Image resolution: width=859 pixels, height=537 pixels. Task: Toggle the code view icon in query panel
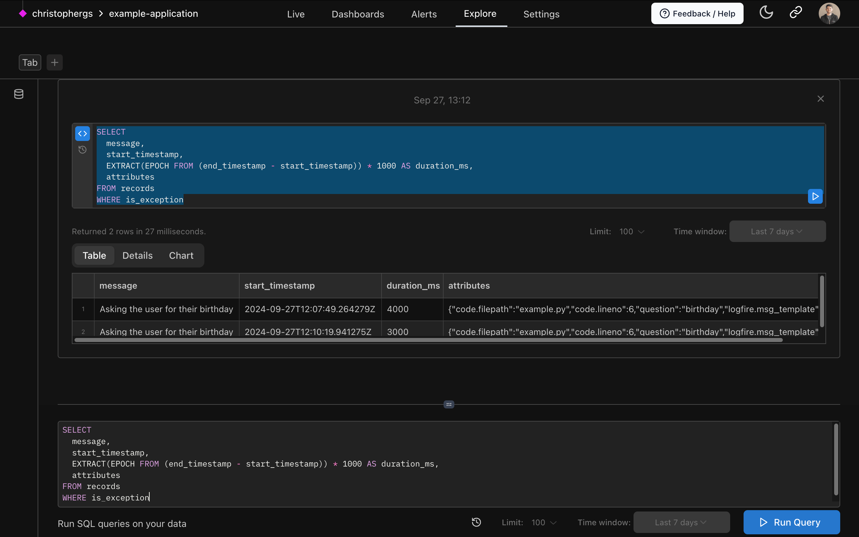click(x=82, y=134)
